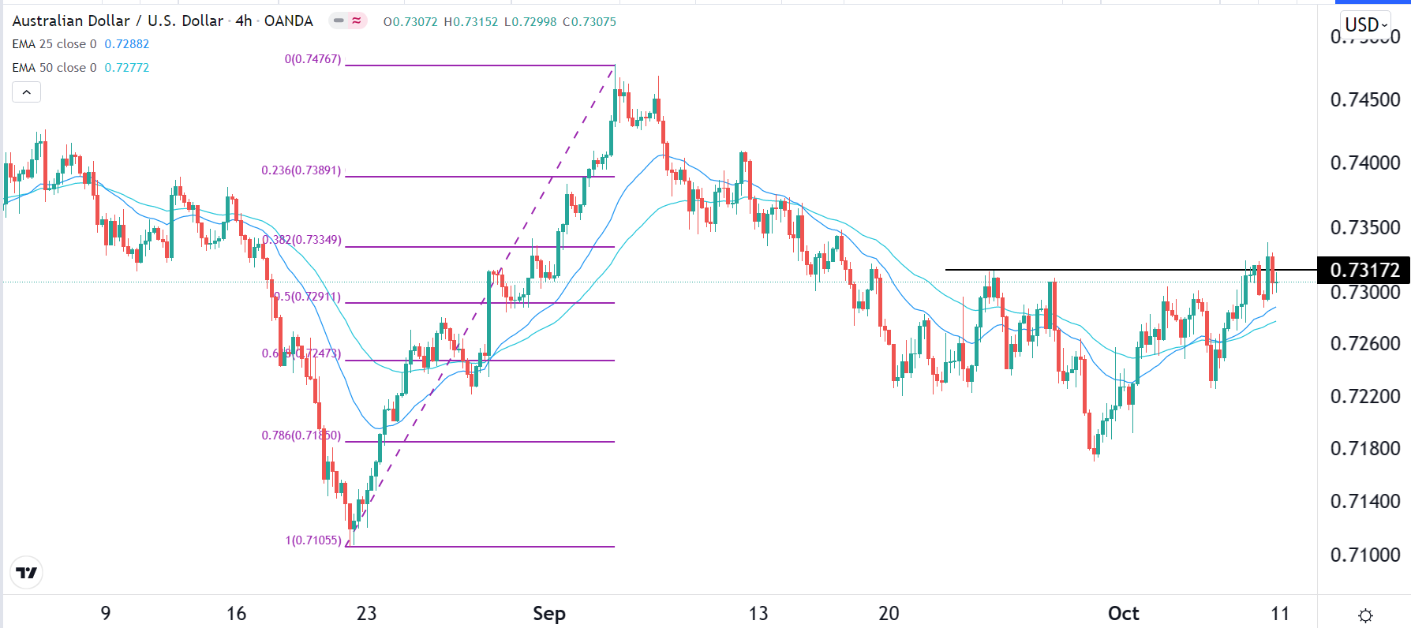Click the Fibonacci 1 (0.71055) bottom level label
The height and width of the screenshot is (628, 1411).
313,540
